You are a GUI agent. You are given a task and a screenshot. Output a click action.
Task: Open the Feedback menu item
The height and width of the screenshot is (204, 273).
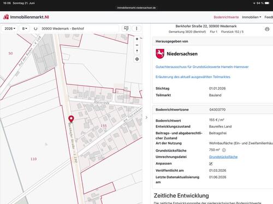click(x=269, y=17)
